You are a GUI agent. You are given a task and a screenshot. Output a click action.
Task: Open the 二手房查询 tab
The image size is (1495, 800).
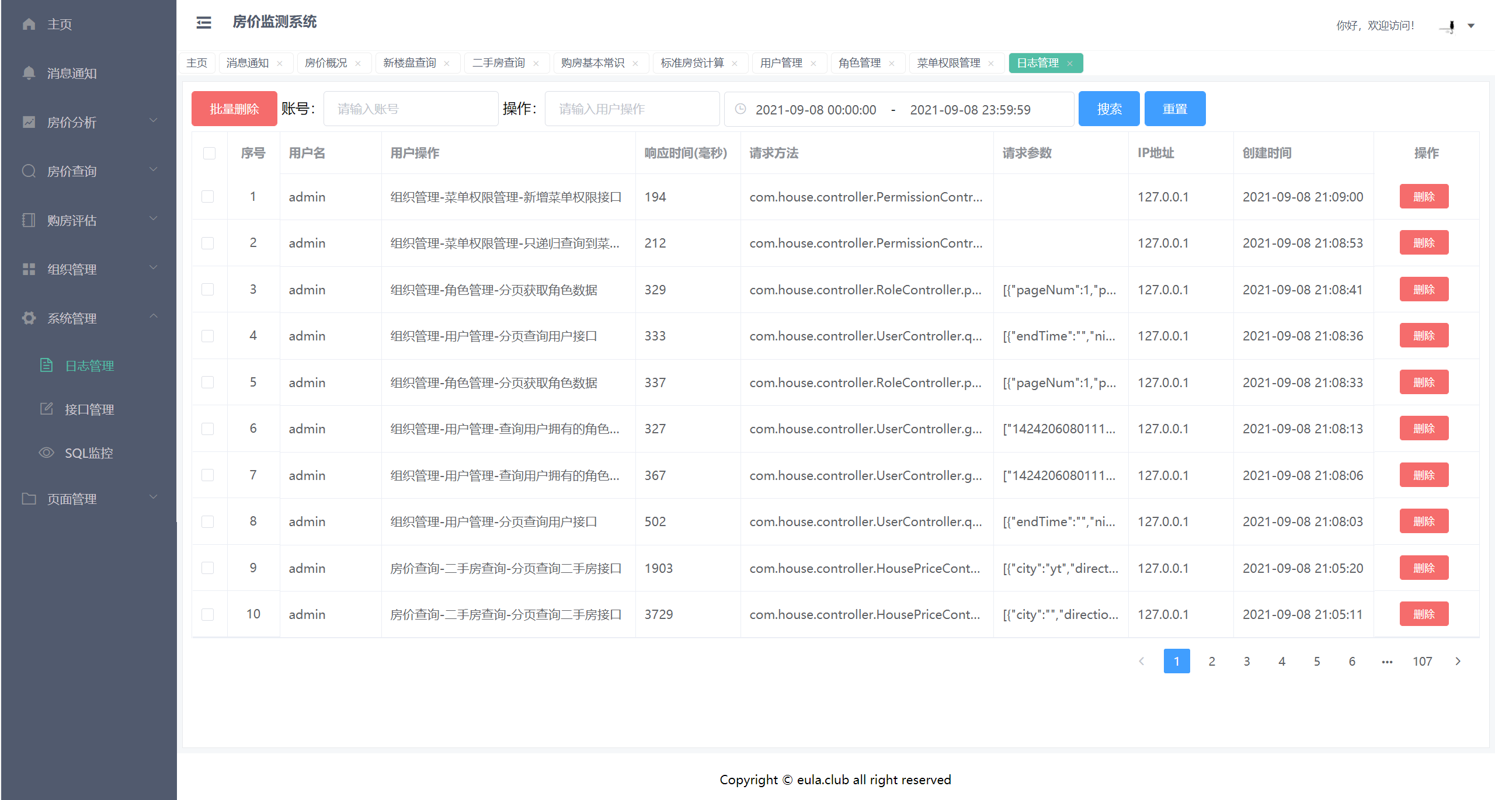coord(498,63)
